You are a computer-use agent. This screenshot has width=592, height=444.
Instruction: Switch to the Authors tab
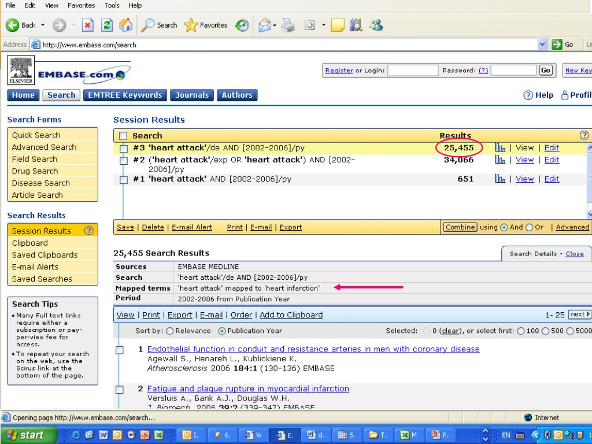point(237,95)
